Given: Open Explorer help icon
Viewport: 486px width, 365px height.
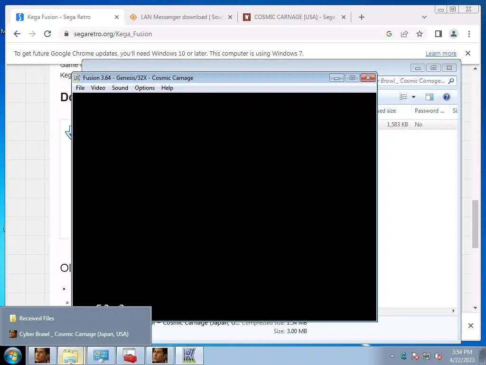Looking at the screenshot, I should pyautogui.click(x=446, y=97).
